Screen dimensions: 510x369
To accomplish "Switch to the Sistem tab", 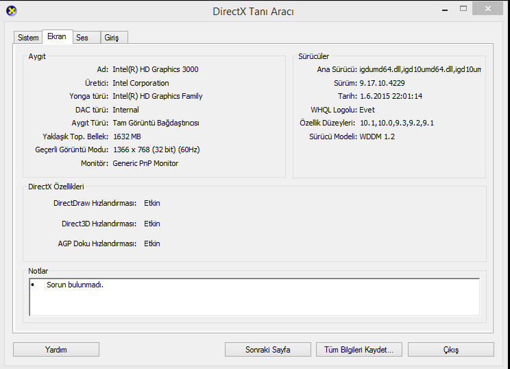I will (28, 38).
